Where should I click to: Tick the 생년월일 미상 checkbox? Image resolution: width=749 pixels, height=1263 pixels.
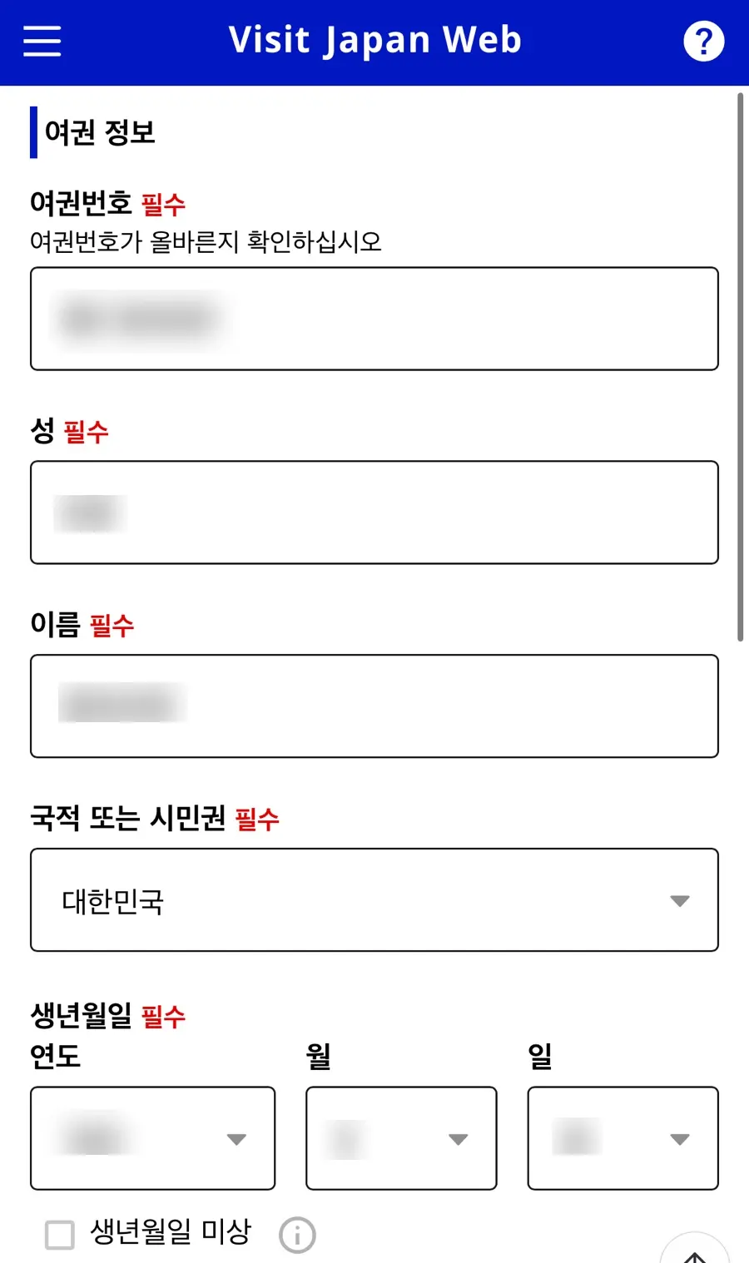pos(60,1235)
